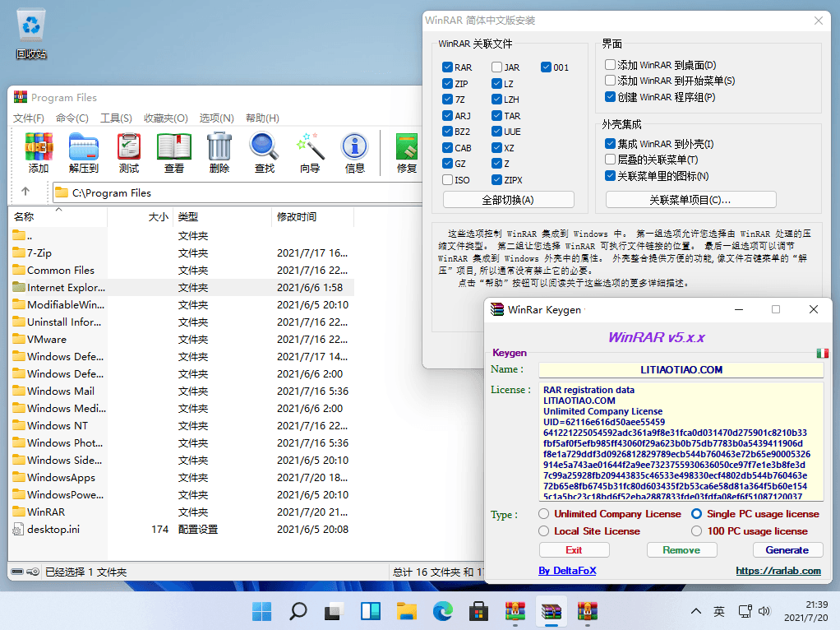The height and width of the screenshot is (630, 840).
Task: Click the Test (测试) toolbar icon
Action: pyautogui.click(x=128, y=153)
